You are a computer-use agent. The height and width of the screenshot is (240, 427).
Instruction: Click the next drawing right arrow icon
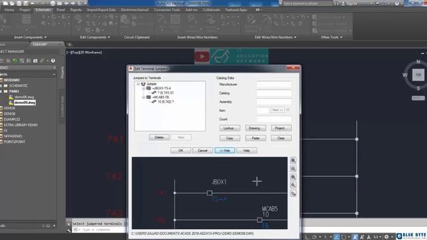coord(73,3)
